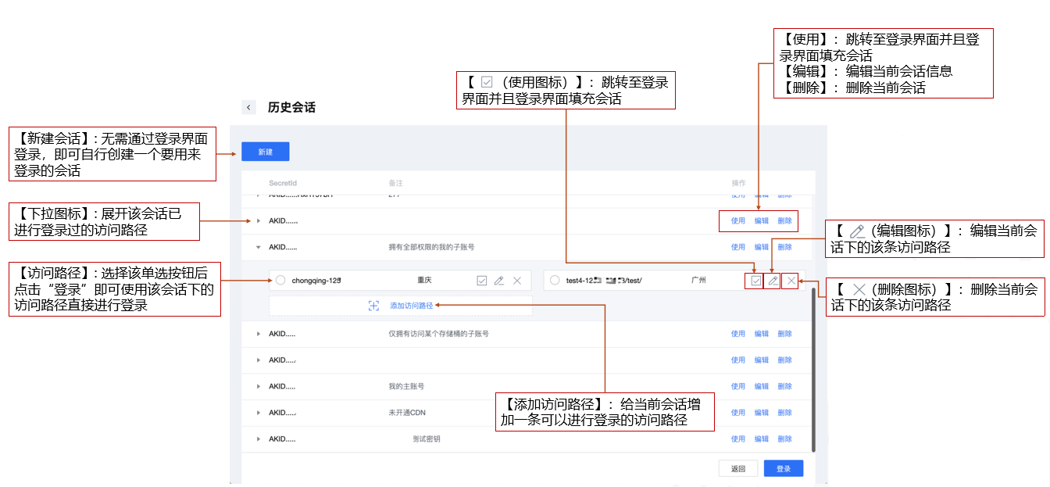Click 使用 for 未开通CDN row
This screenshot has height=487, width=1050.
tap(738, 413)
